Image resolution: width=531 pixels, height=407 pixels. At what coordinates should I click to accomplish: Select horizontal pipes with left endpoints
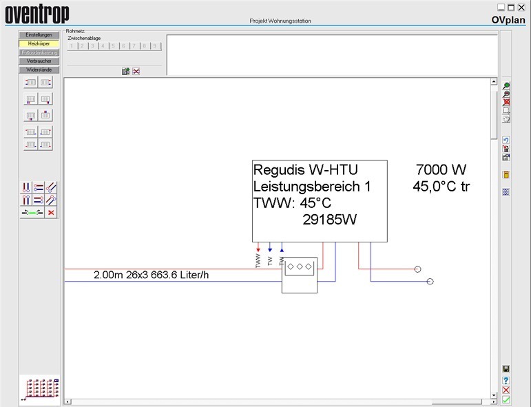coord(39,187)
